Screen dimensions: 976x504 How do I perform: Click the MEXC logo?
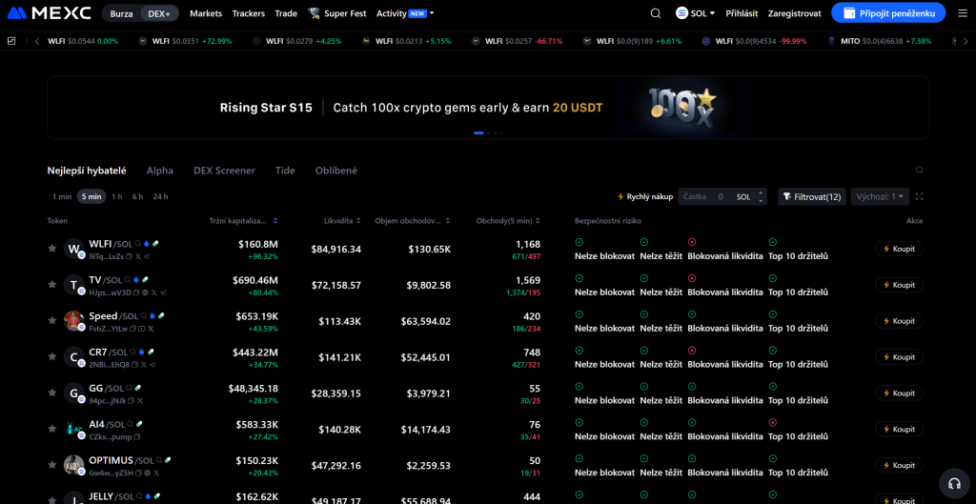[48, 13]
